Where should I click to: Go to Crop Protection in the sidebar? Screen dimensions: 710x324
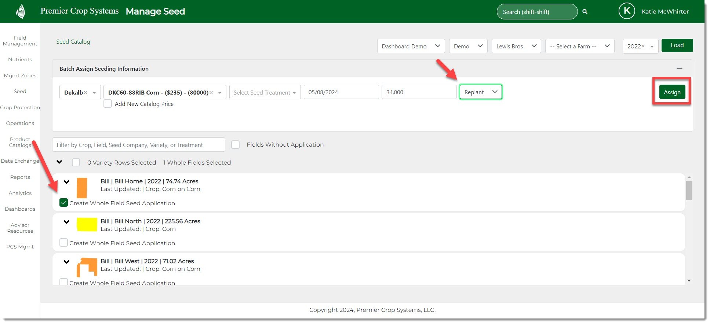(20, 107)
